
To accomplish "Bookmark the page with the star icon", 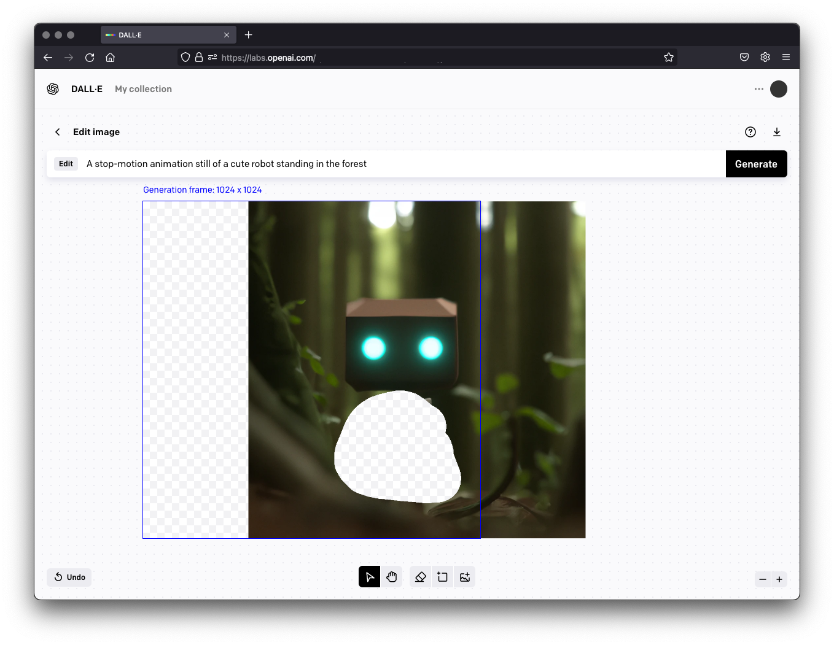I will click(x=669, y=57).
